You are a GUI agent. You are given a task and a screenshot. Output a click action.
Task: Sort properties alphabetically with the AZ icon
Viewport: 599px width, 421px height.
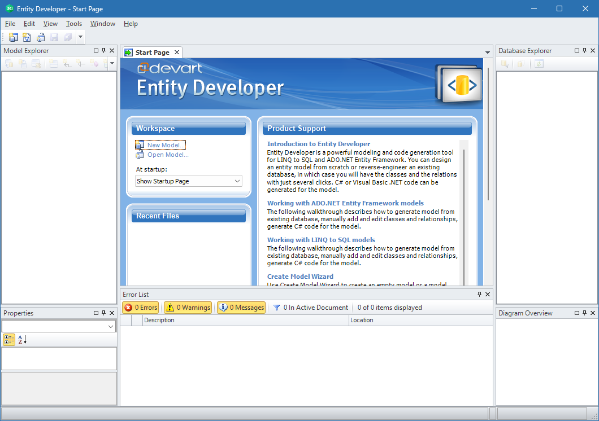pos(21,339)
